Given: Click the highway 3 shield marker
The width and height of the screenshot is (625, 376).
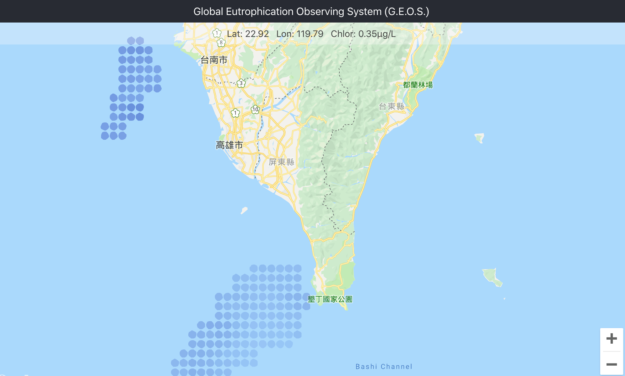Looking at the screenshot, I should 241,83.
